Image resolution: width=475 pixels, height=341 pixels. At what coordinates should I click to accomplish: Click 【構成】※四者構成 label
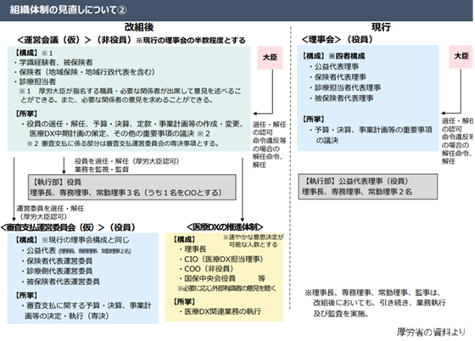click(x=333, y=56)
